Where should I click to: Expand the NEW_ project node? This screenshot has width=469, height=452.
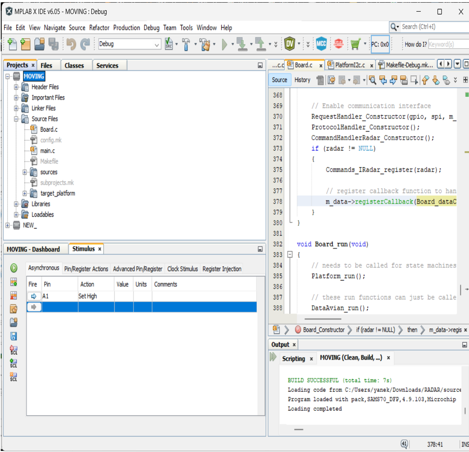click(7, 225)
